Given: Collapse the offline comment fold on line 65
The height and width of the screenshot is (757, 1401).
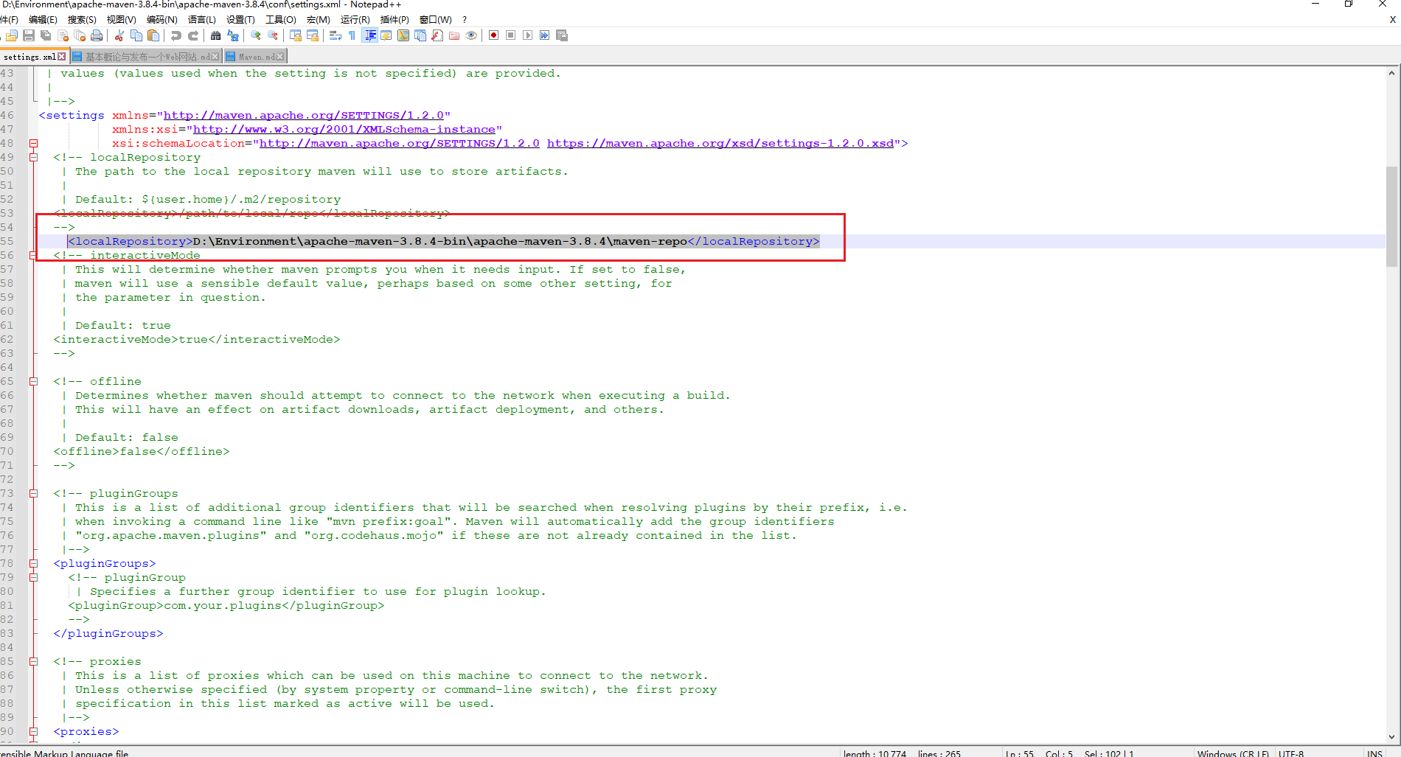Looking at the screenshot, I should point(33,381).
